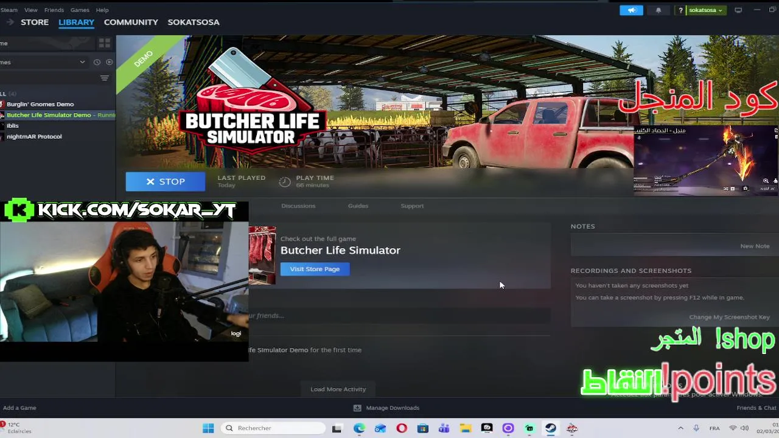779x438 pixels.
Task: Stop the running game with STOP button
Action: point(166,181)
